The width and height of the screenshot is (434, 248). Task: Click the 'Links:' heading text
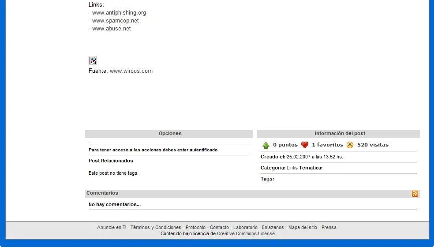pos(96,5)
